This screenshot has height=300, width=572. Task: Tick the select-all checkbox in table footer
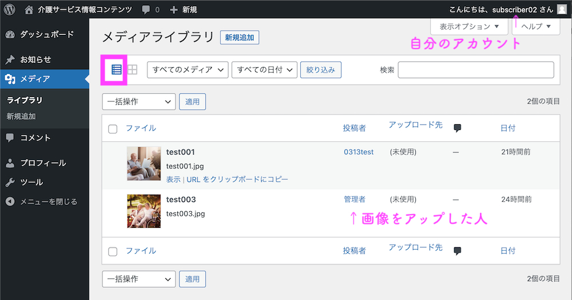(x=113, y=251)
